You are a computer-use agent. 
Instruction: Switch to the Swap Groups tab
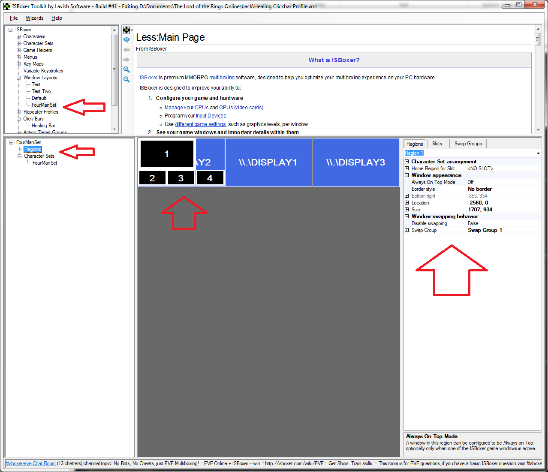[468, 144]
